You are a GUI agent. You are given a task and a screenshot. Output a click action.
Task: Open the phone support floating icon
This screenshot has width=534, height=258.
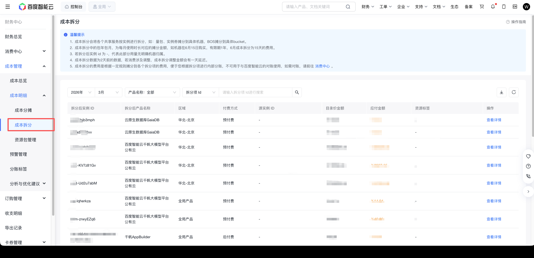[x=528, y=176]
